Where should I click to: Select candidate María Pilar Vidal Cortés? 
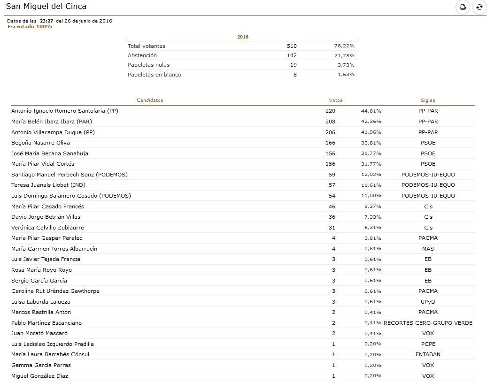[43, 164]
